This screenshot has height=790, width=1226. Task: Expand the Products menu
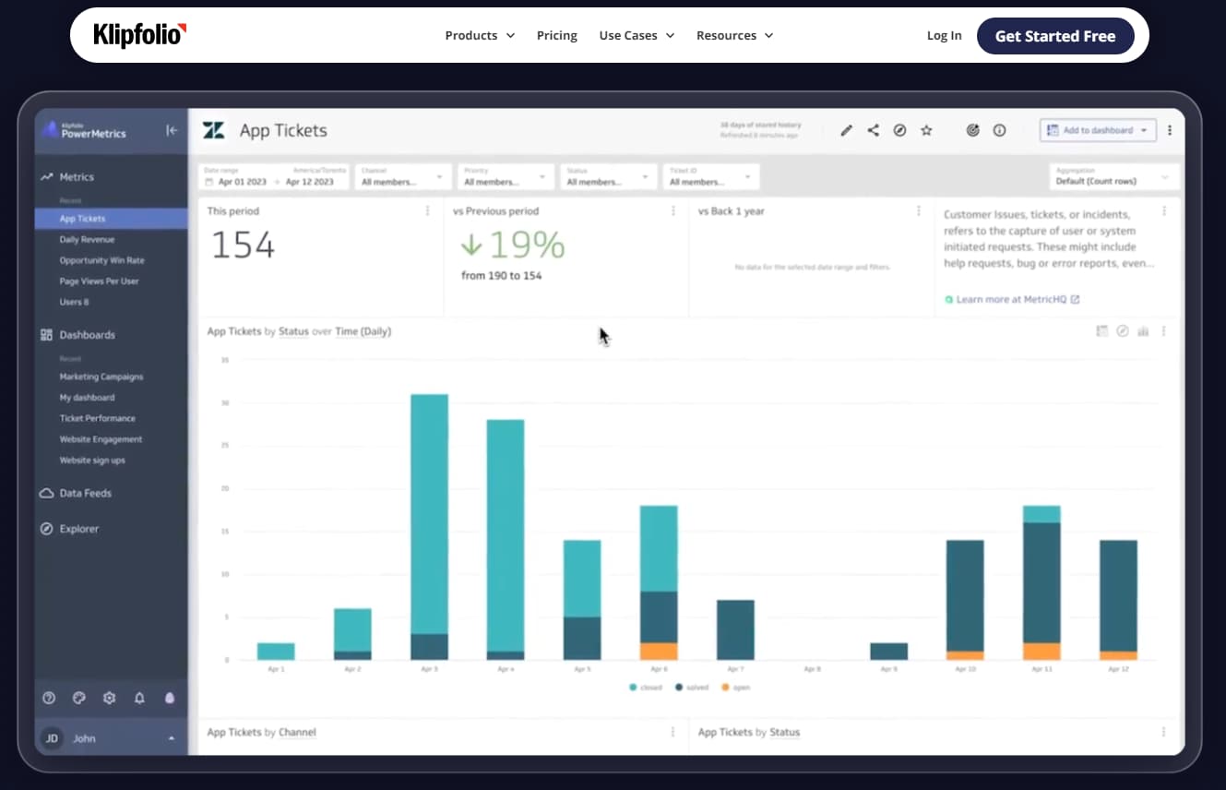(x=480, y=35)
